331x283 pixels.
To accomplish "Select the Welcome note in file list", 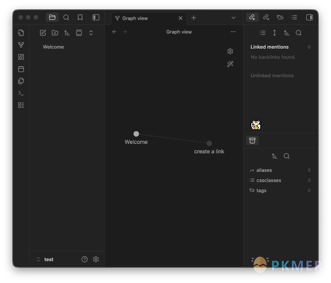I will coord(53,47).
